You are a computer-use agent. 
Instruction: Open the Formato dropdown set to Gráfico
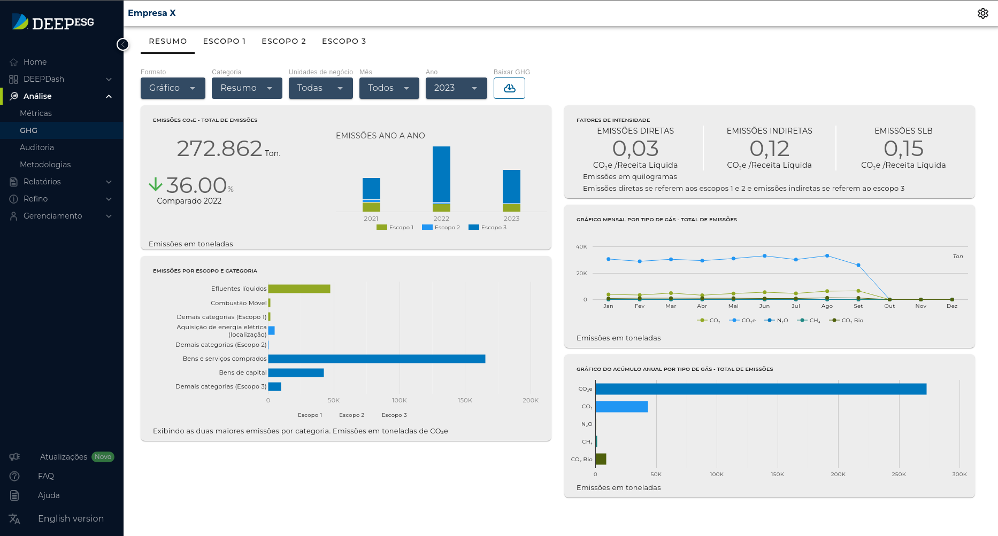pyautogui.click(x=173, y=88)
